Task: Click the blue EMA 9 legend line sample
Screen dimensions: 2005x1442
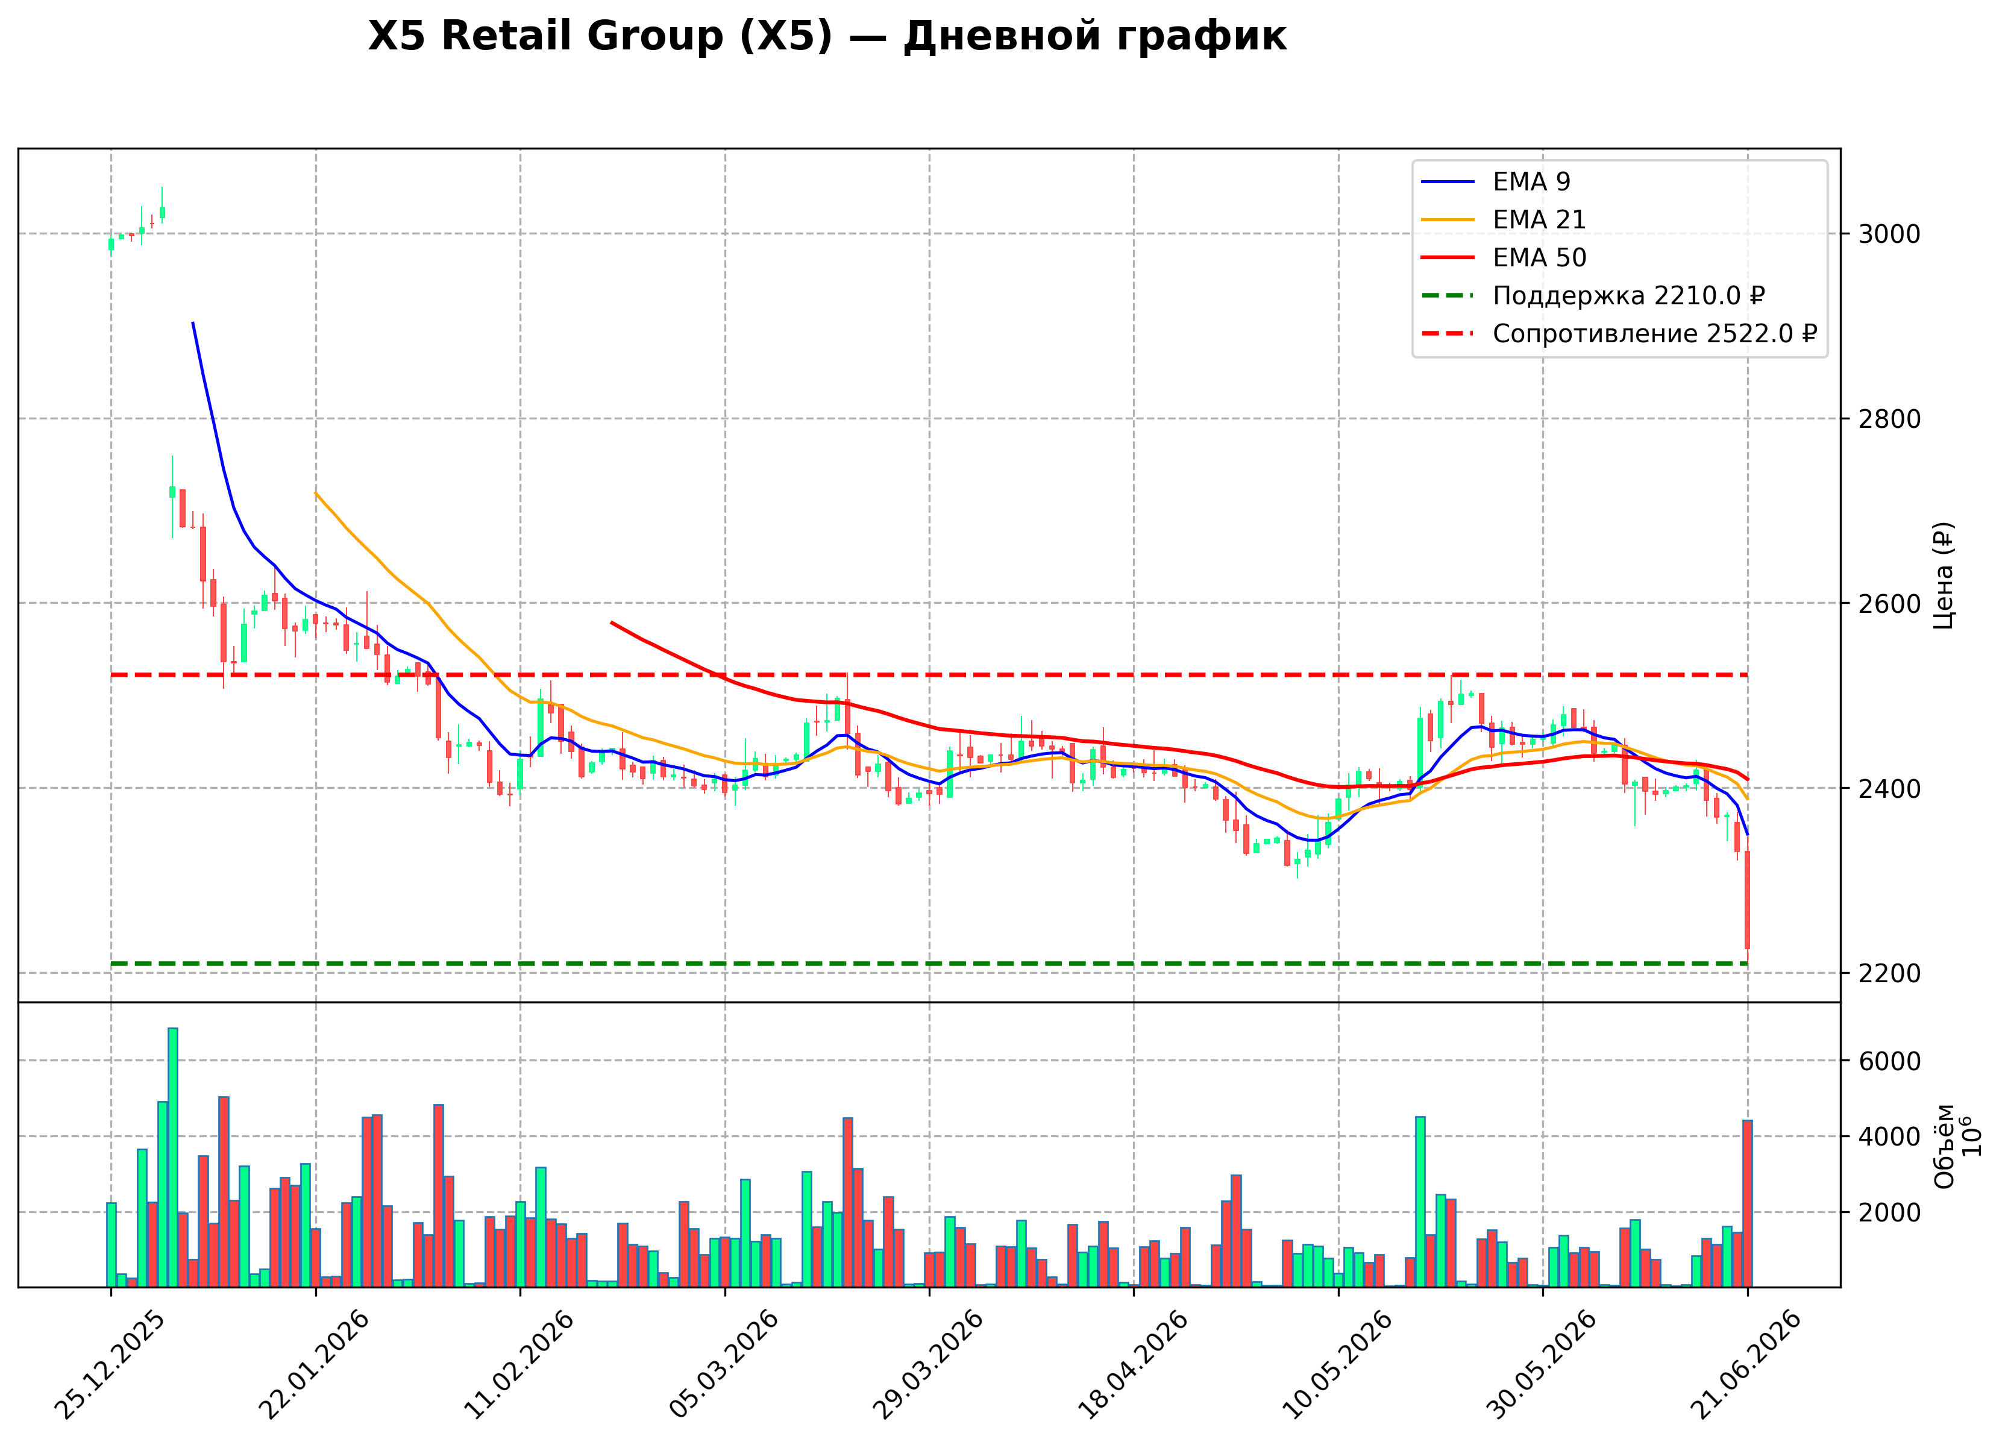Action: [x=1448, y=182]
